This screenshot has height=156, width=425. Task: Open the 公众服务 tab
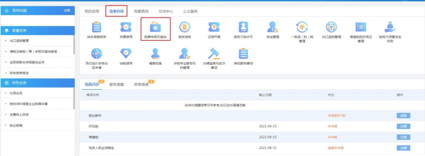[190, 12]
